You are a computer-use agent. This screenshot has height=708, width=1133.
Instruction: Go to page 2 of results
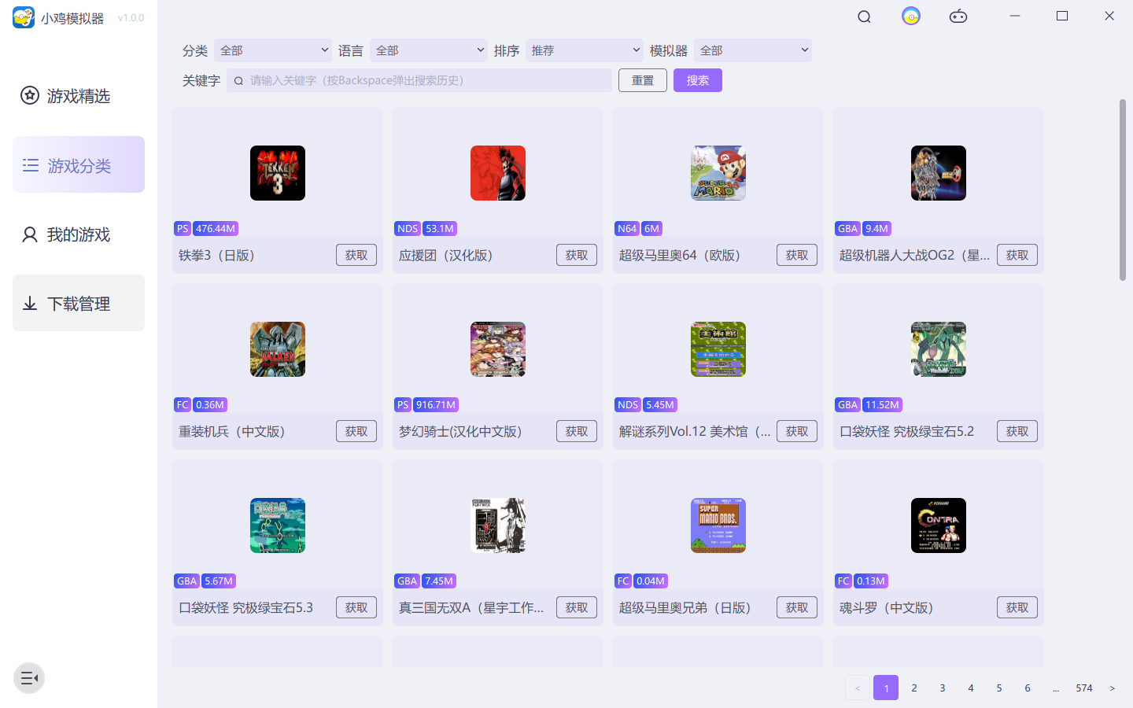coord(914,688)
